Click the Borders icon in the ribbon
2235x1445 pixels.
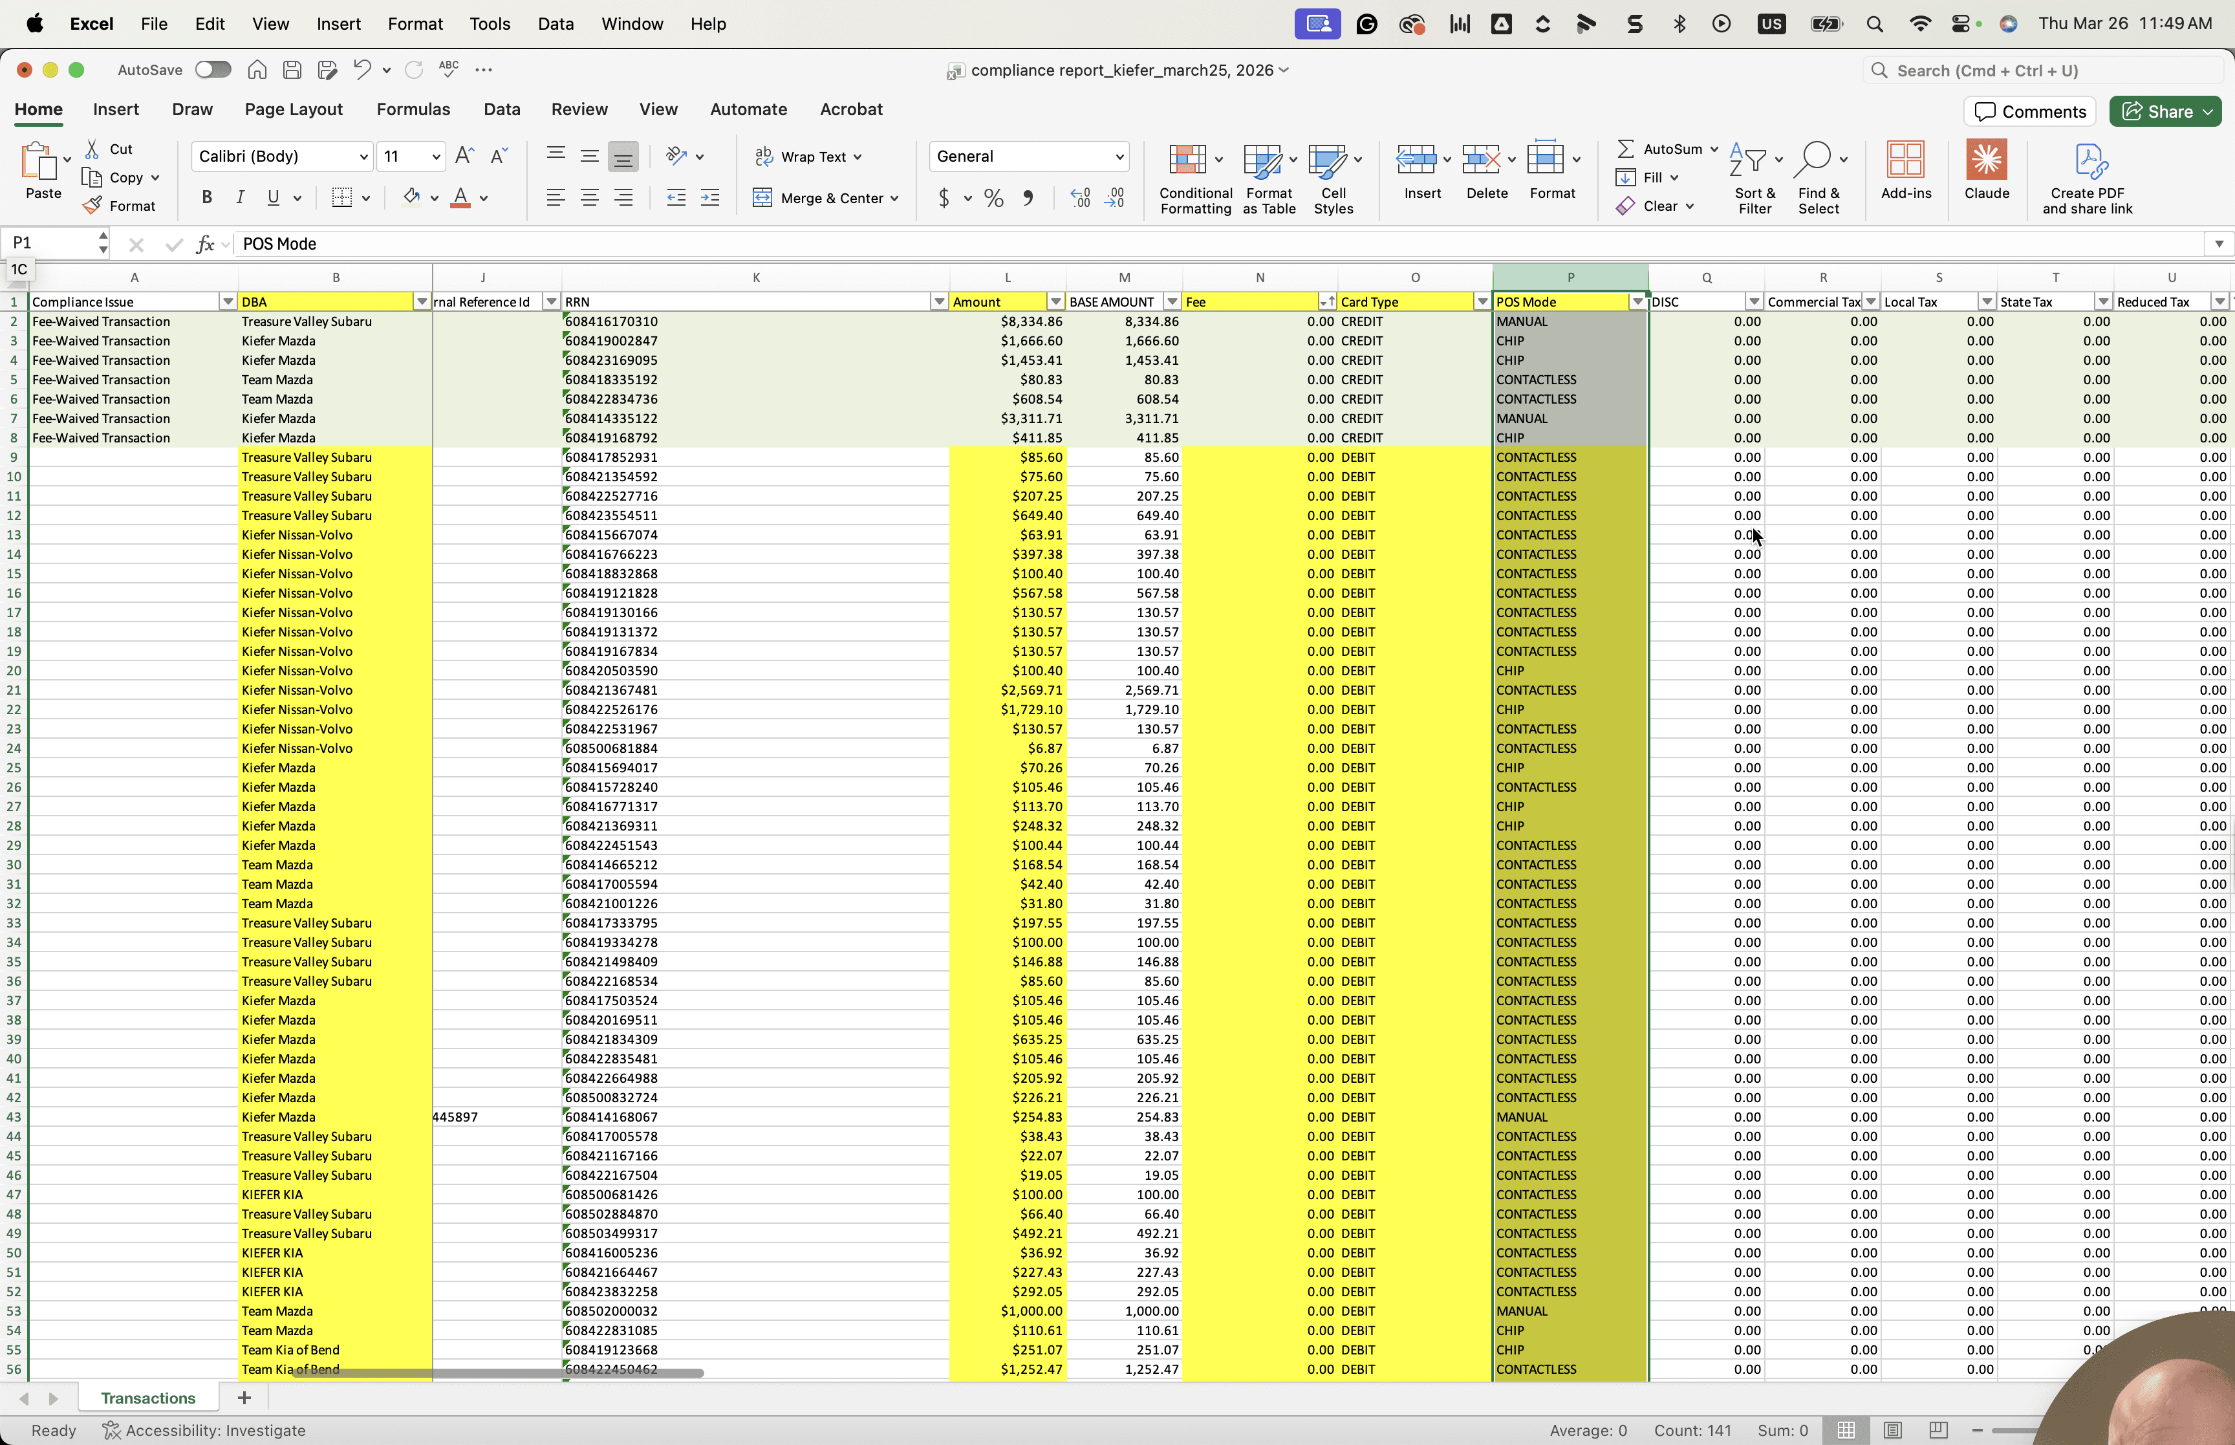click(x=341, y=197)
